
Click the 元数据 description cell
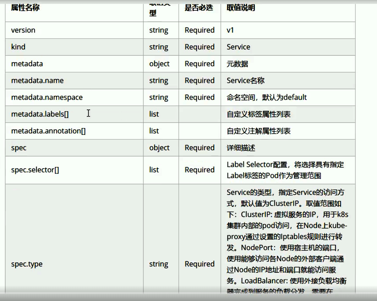pyautogui.click(x=237, y=64)
